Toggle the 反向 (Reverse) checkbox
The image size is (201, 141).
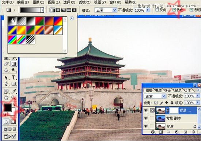click(157, 10)
